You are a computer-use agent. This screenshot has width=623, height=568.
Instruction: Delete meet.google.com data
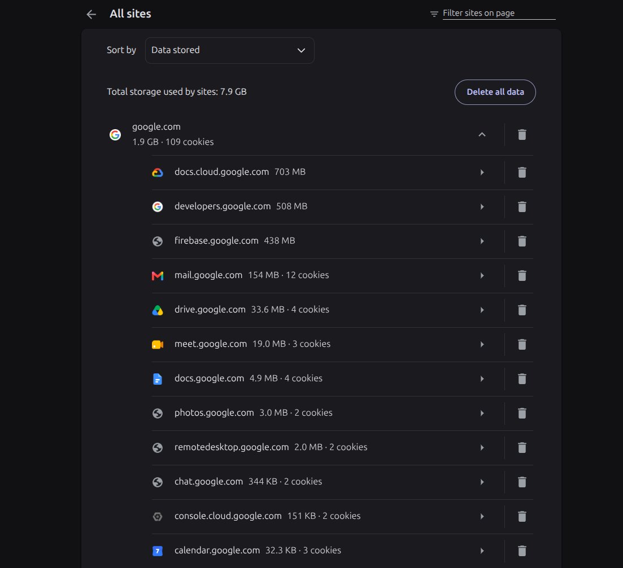(x=522, y=344)
